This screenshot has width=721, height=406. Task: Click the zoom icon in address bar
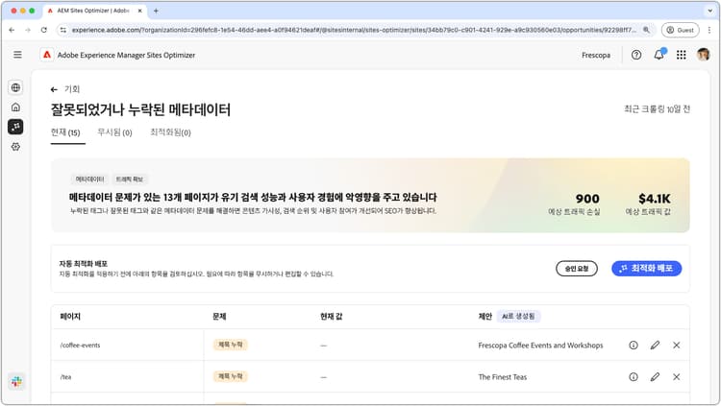pyautogui.click(x=646, y=30)
